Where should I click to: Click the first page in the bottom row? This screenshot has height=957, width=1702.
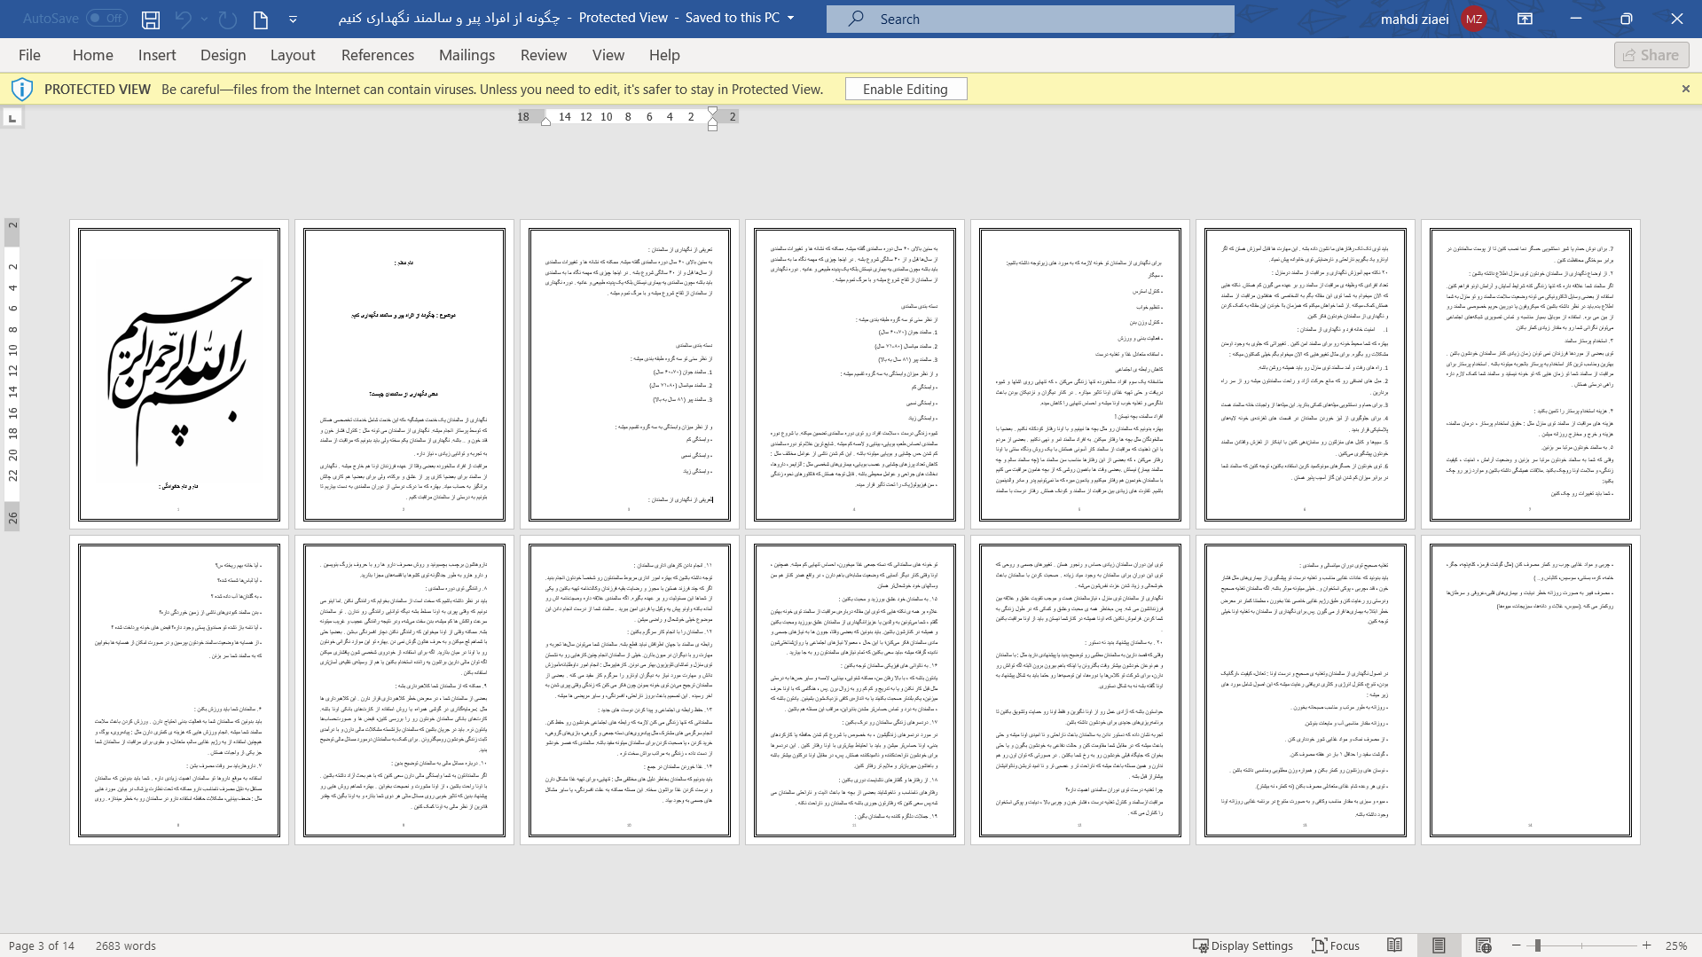tap(179, 690)
